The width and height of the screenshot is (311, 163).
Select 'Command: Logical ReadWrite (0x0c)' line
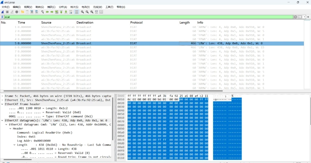pos(44,133)
